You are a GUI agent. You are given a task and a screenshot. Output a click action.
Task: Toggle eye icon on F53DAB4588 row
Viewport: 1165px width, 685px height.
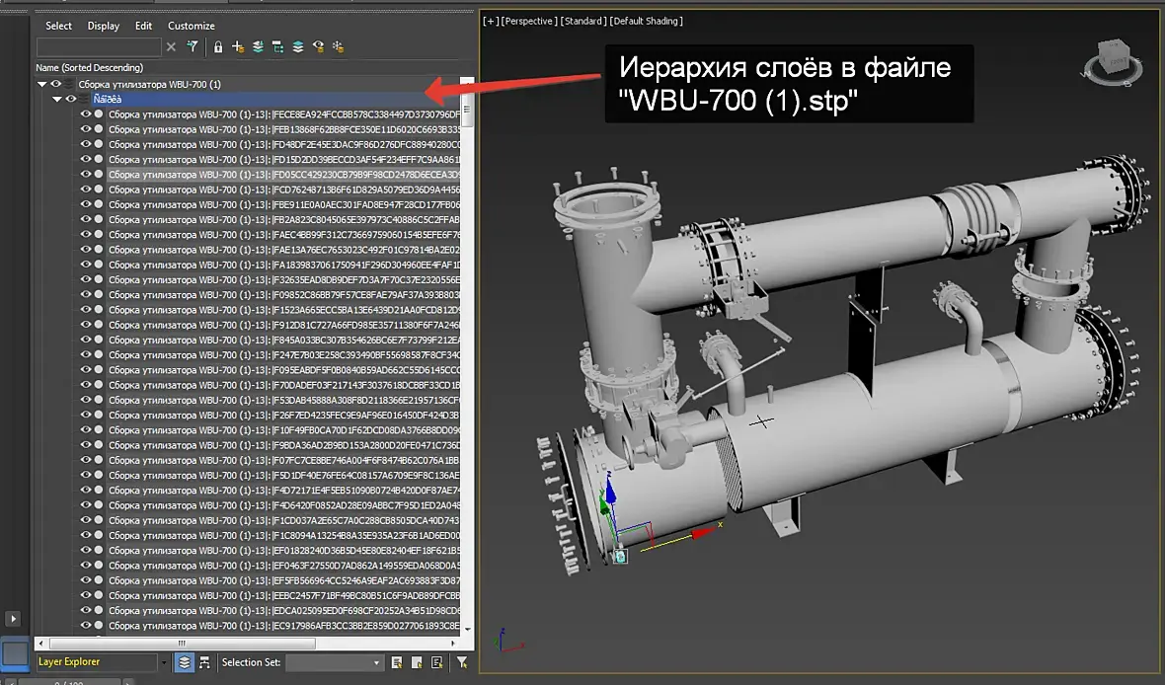[86, 400]
